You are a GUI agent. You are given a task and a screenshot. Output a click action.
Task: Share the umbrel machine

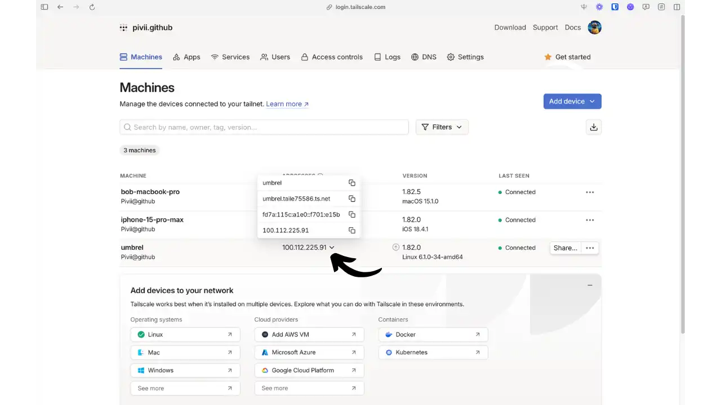[564, 247]
